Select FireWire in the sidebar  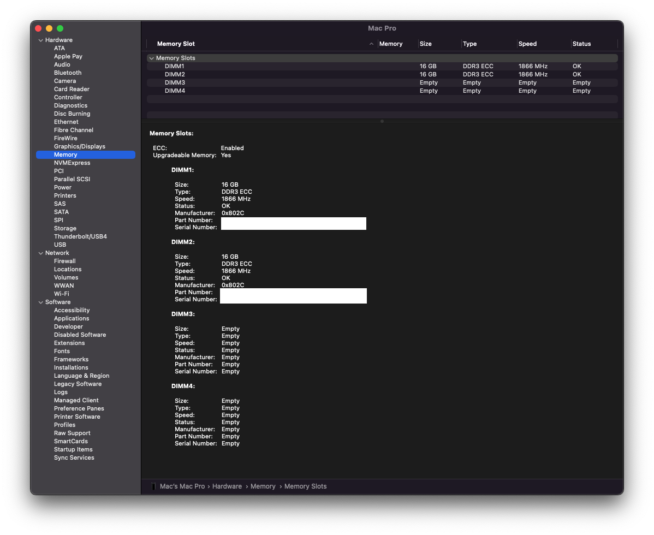tap(66, 139)
